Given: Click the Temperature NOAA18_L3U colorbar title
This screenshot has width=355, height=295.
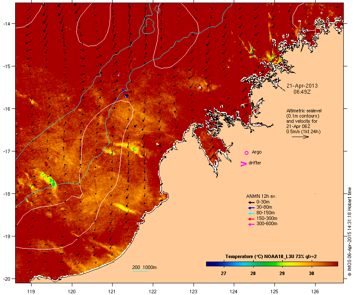Looking at the screenshot, I should point(271,257).
